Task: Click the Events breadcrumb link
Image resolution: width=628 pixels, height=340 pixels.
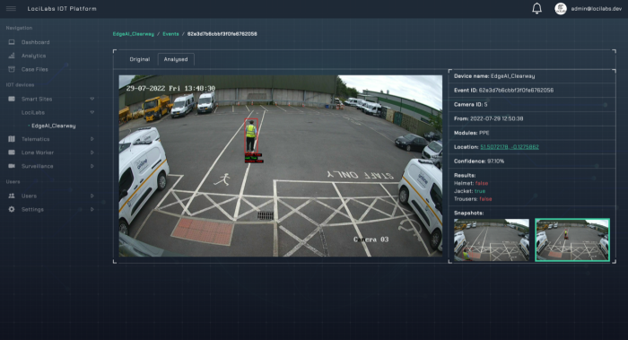Action: point(170,34)
